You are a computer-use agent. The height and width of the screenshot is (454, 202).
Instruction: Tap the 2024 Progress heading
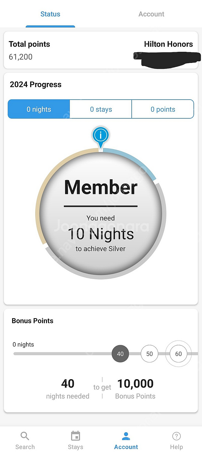pyautogui.click(x=36, y=85)
